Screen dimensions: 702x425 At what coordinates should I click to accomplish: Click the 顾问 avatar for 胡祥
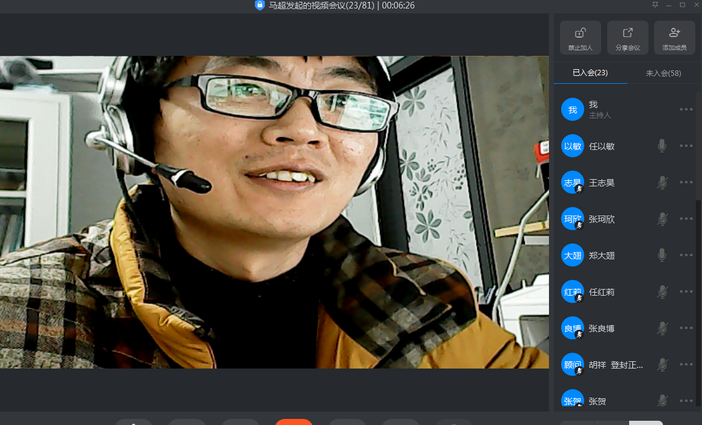[573, 364]
